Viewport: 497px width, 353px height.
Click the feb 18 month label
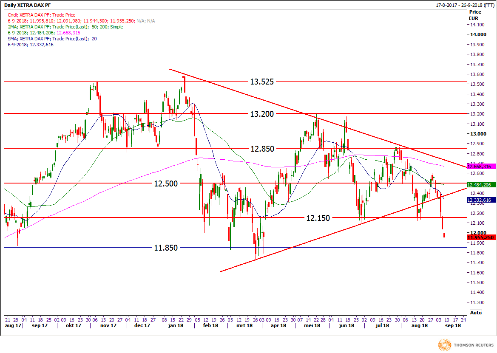coord(211,325)
